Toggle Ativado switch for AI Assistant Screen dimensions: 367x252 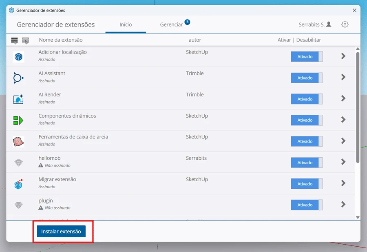coord(307,78)
